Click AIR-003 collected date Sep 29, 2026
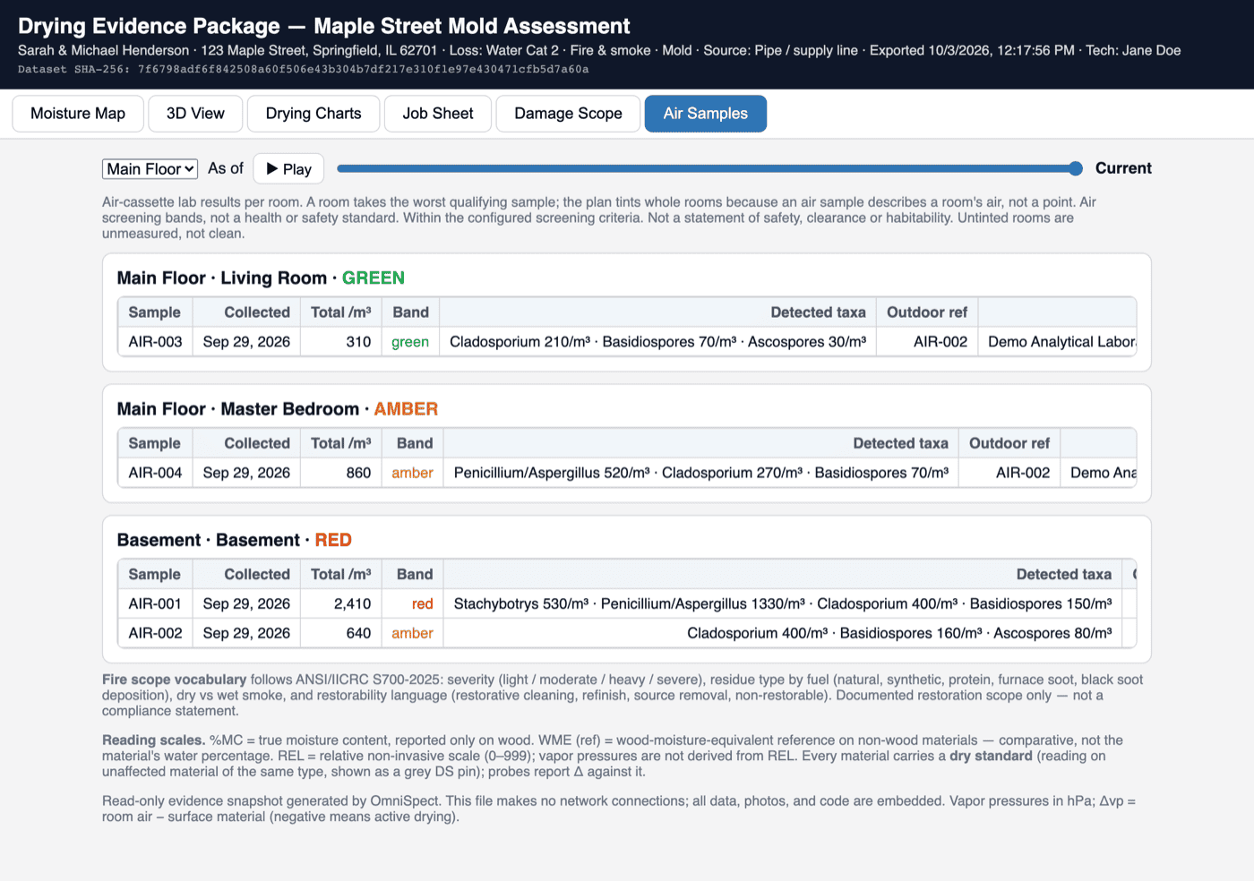1254x881 pixels. [247, 342]
